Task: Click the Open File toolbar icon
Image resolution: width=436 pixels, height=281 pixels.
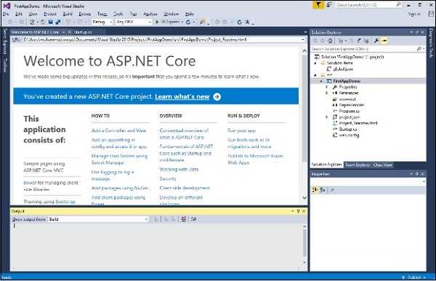Action: (43, 22)
